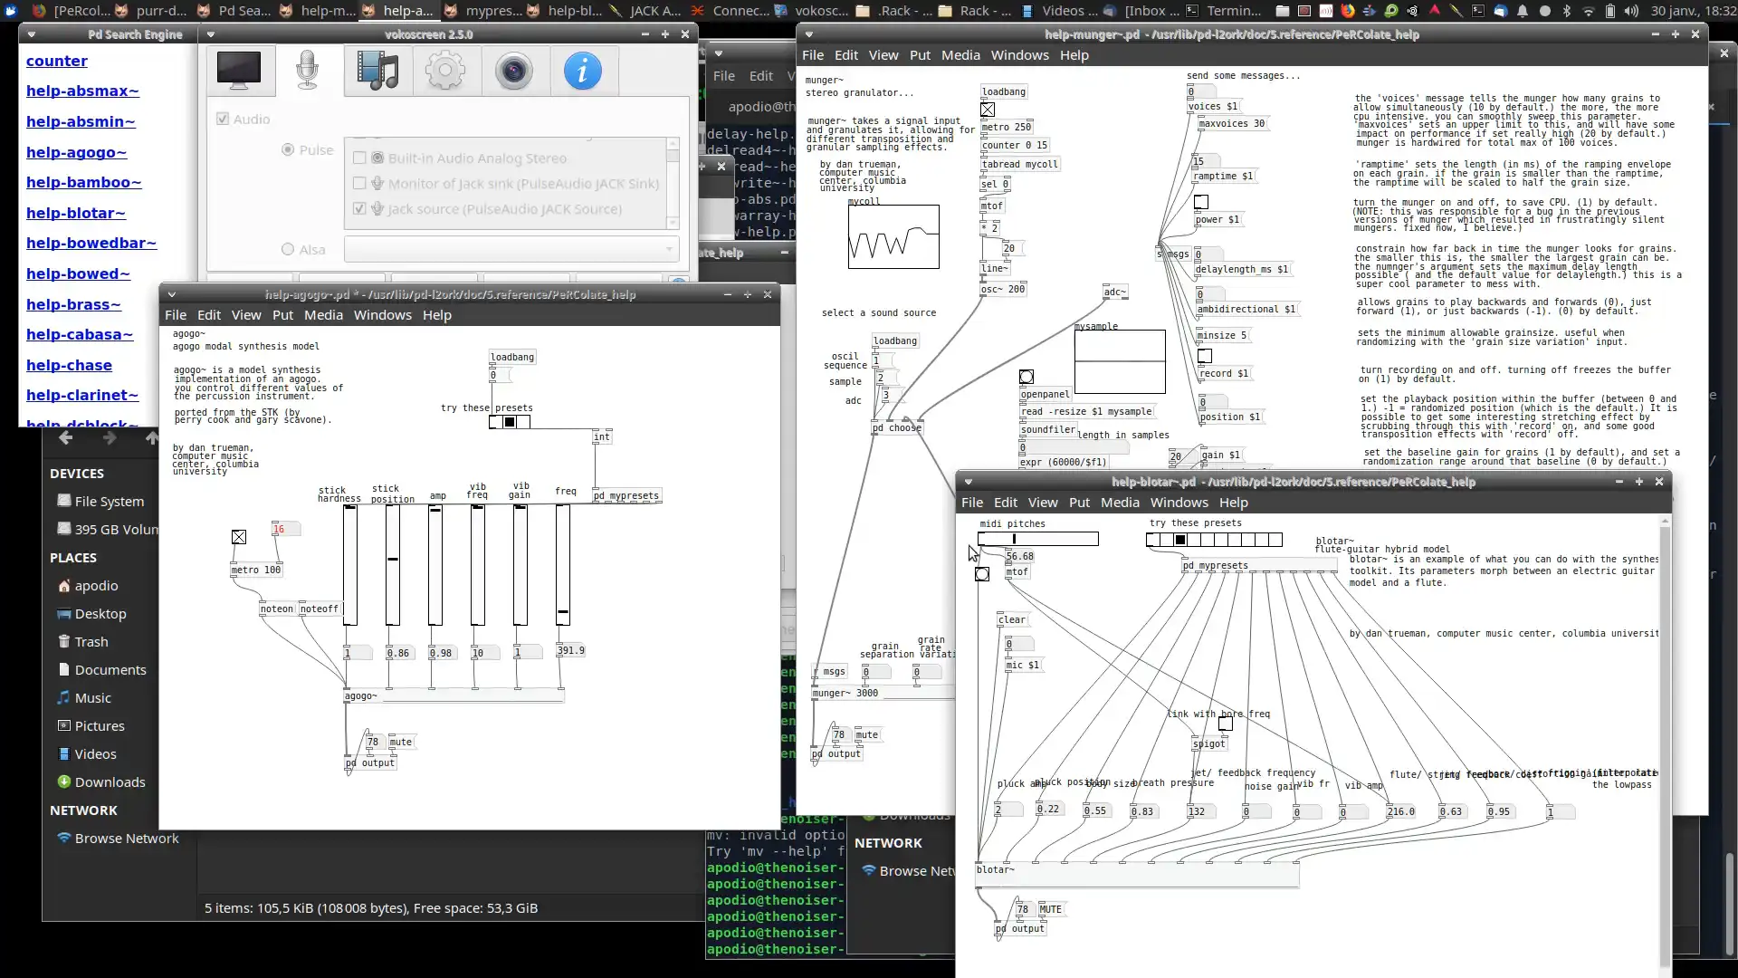Screen dimensions: 1738x978
Task: Toggle Jack source PulseAudio JACK checkbox
Action: click(x=360, y=207)
